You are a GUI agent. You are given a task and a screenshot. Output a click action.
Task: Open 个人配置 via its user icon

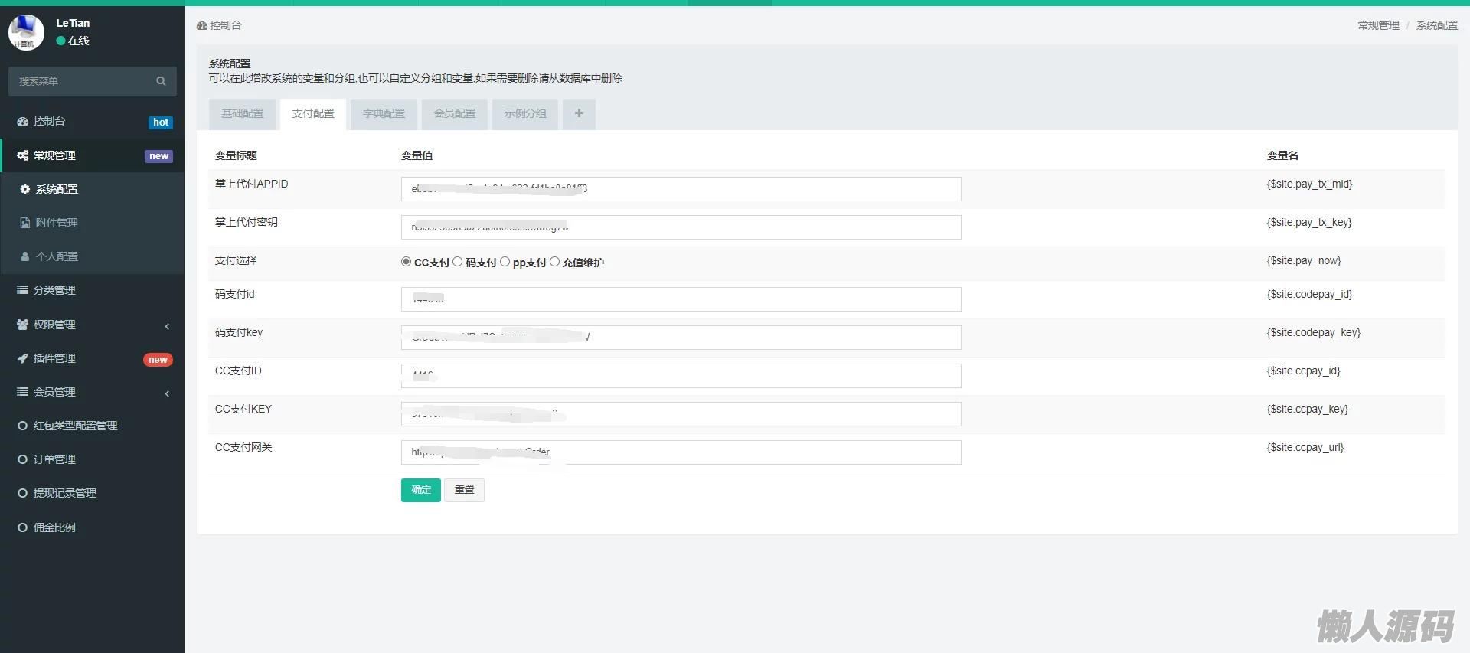[x=25, y=256]
